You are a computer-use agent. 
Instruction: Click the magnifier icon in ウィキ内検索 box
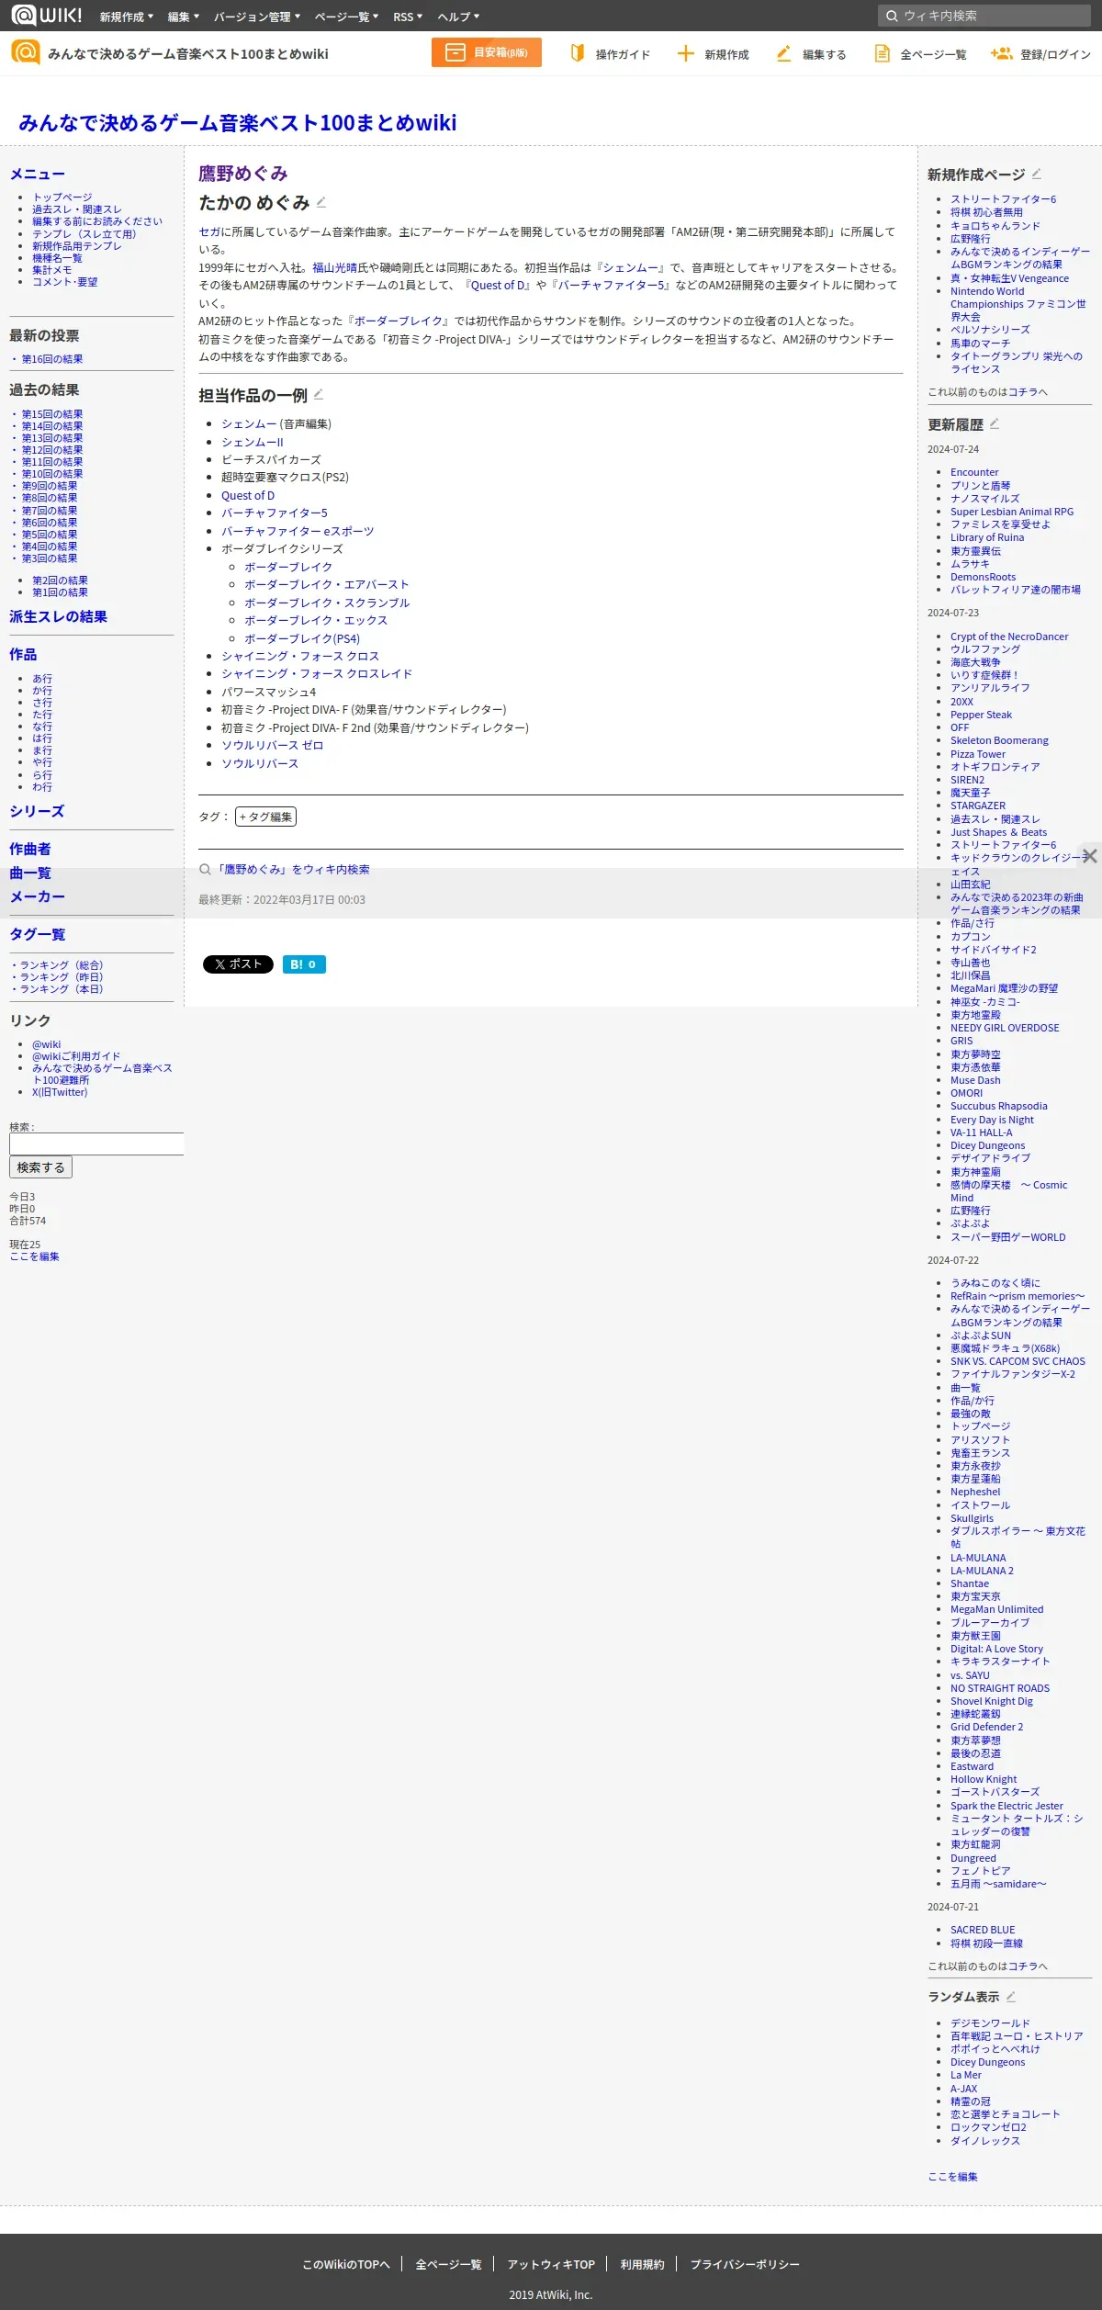click(892, 16)
